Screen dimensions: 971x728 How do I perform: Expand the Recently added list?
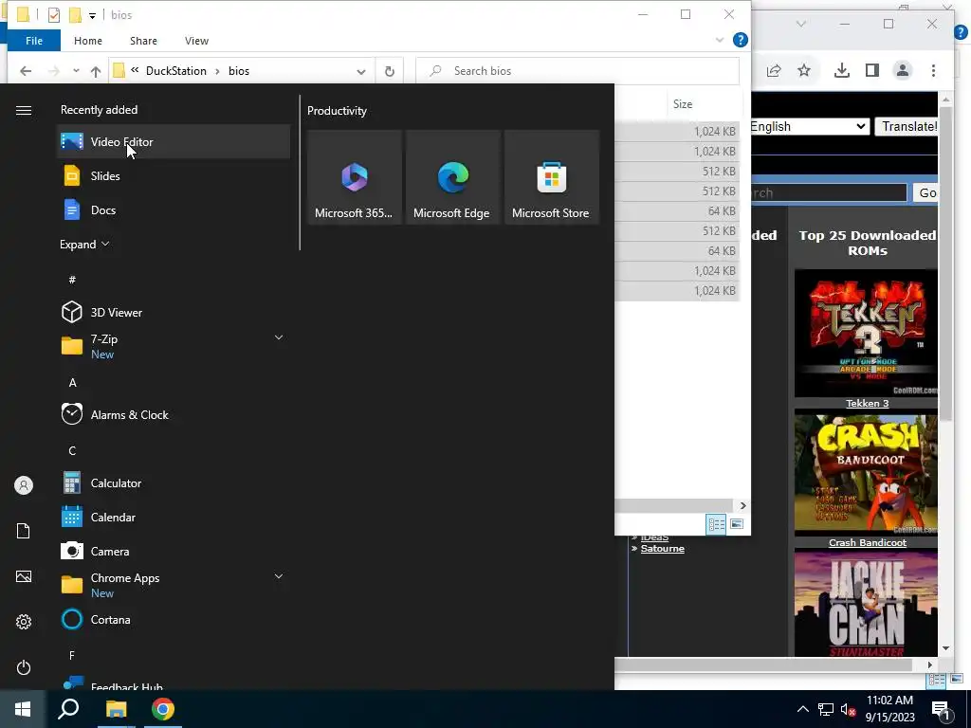(84, 244)
